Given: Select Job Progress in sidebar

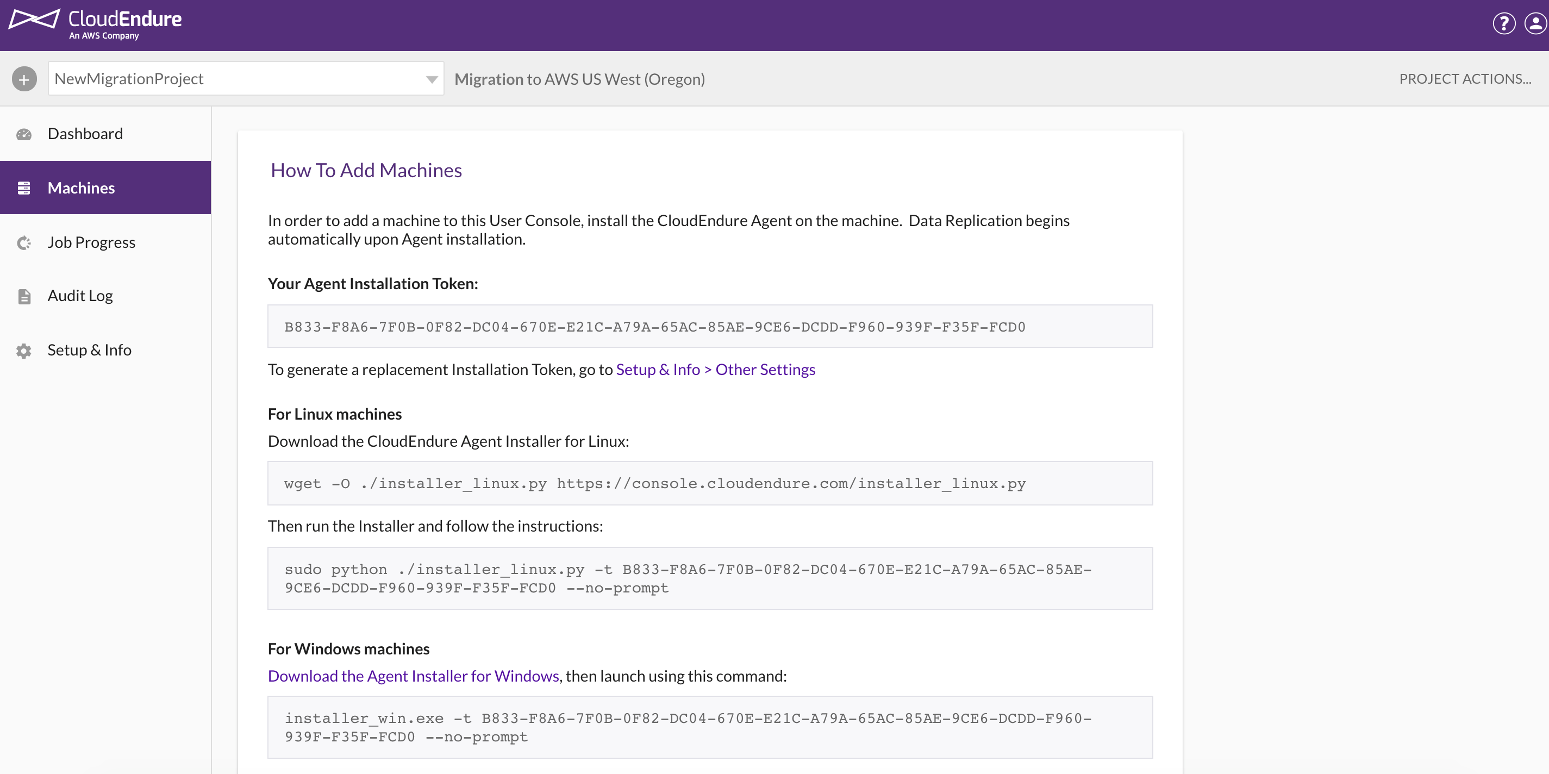Looking at the screenshot, I should (x=91, y=242).
